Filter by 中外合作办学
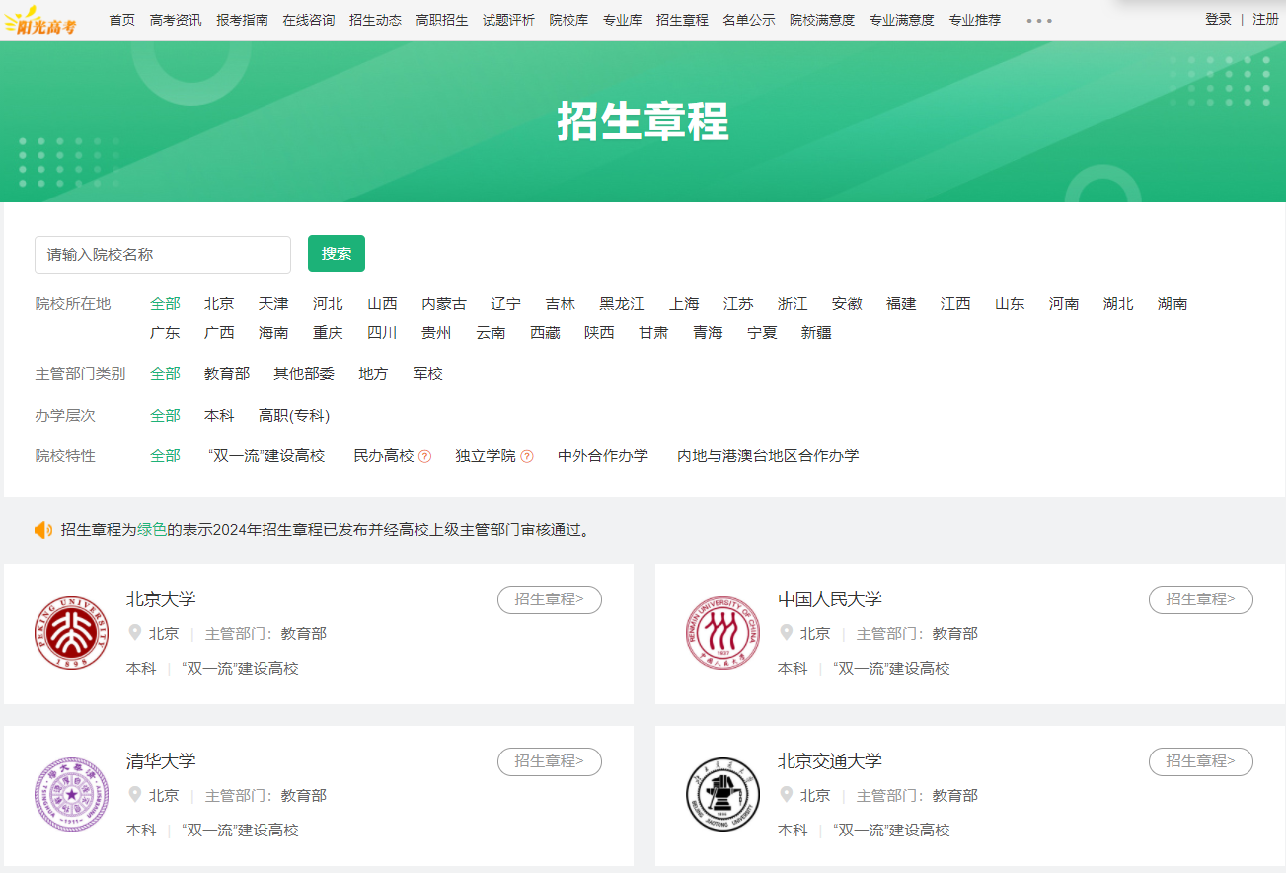1286x873 pixels. 603,456
